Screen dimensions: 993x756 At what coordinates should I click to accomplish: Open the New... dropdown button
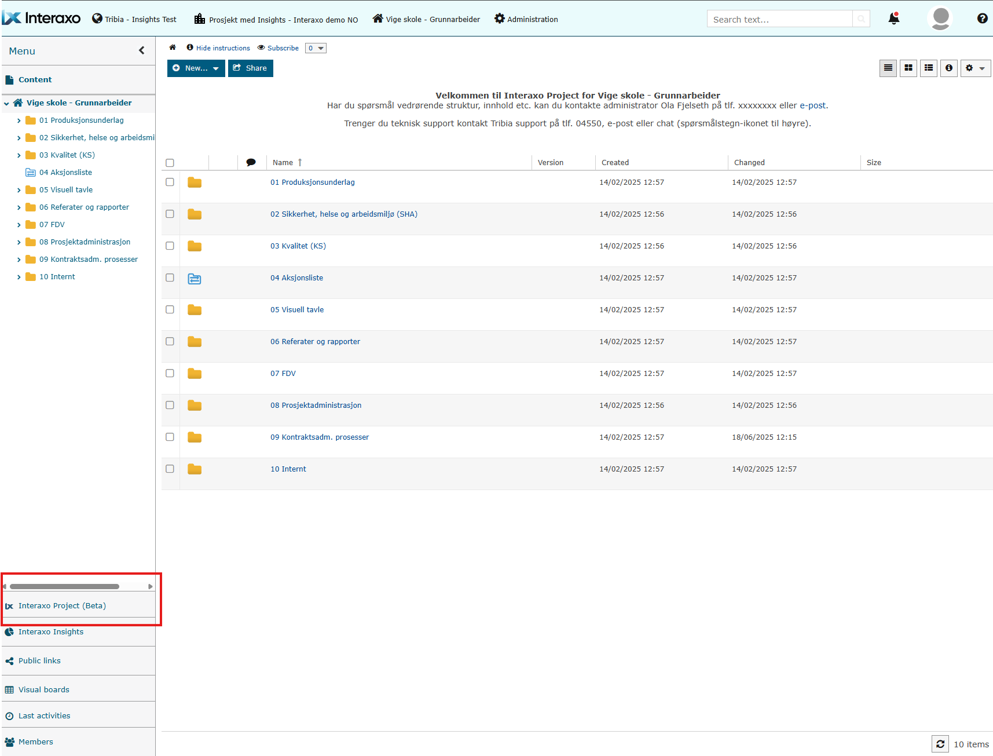[196, 68]
